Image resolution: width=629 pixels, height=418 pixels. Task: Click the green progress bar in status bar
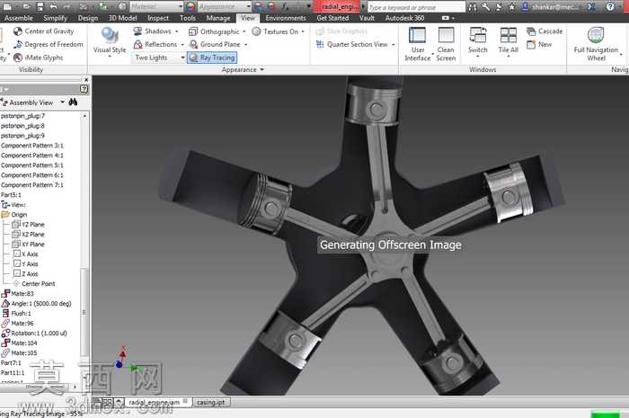tap(605, 414)
